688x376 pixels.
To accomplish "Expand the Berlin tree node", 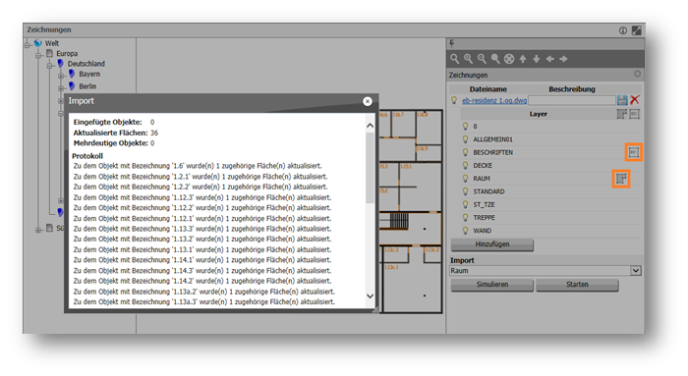I will click(61, 88).
